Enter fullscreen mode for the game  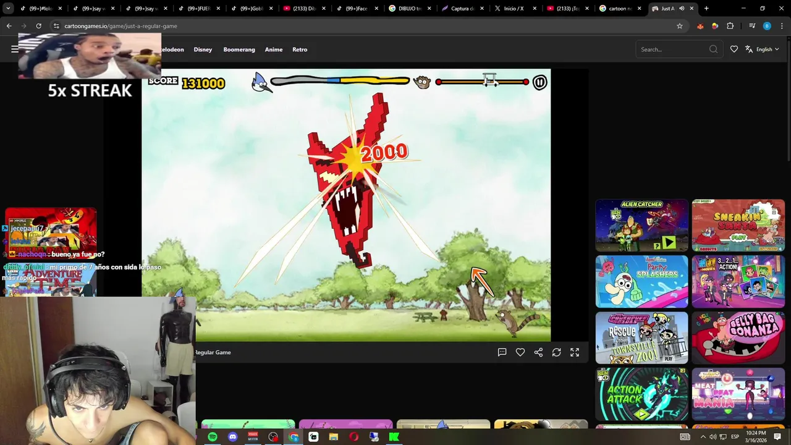tap(575, 352)
